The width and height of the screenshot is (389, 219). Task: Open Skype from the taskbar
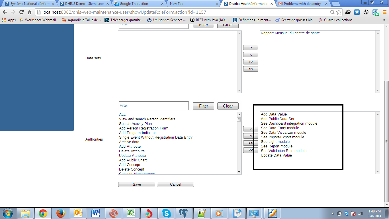pos(166,213)
